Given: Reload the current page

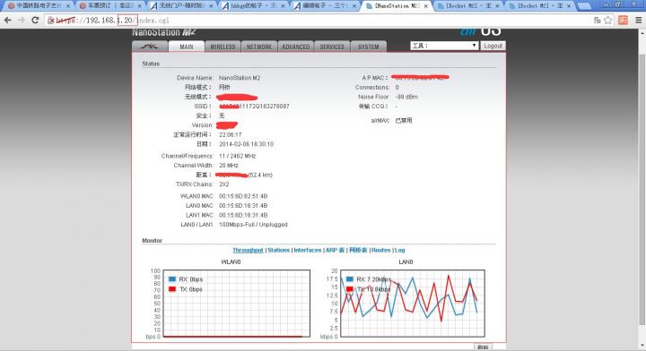Looking at the screenshot, I should click(x=35, y=20).
